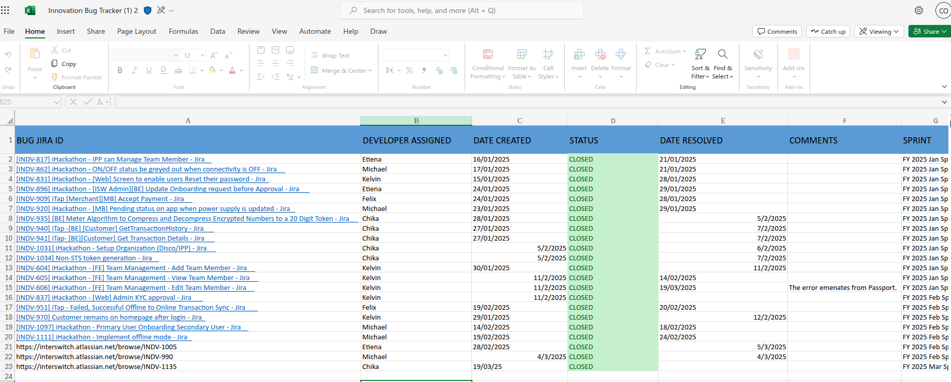The width and height of the screenshot is (951, 382).
Task: Switch to the Formulas tab
Action: (x=183, y=32)
